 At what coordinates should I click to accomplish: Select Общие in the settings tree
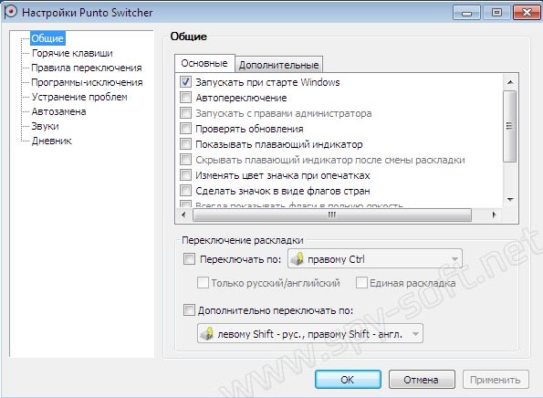point(47,38)
